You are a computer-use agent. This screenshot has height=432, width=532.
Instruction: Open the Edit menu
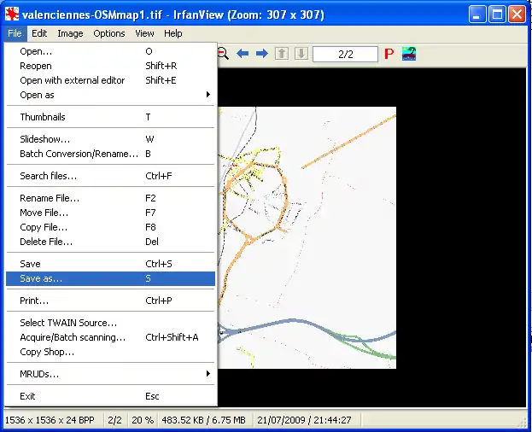pos(40,33)
